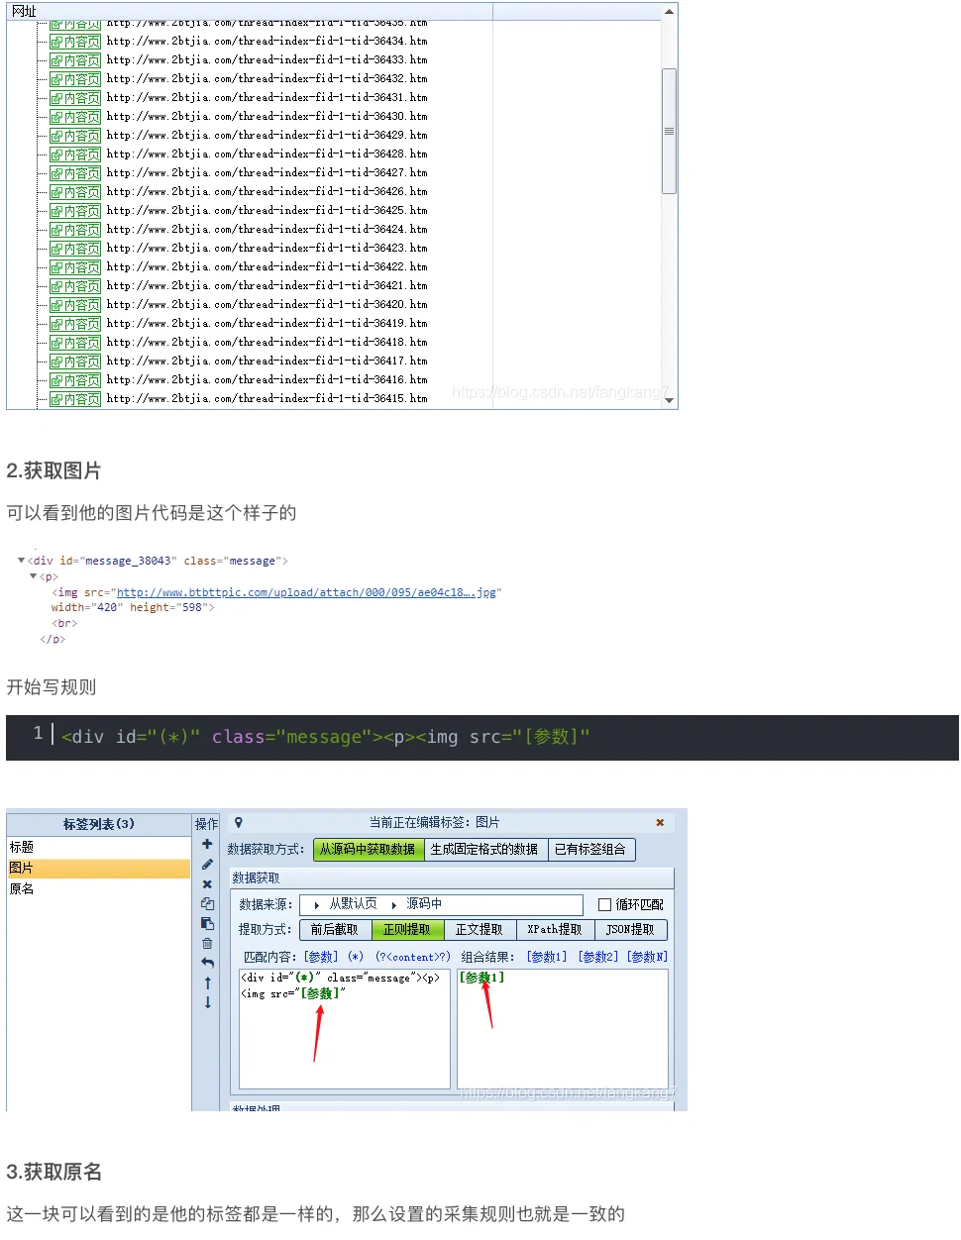Click the undo arrow icon
The height and width of the screenshot is (1240, 961).
(207, 962)
